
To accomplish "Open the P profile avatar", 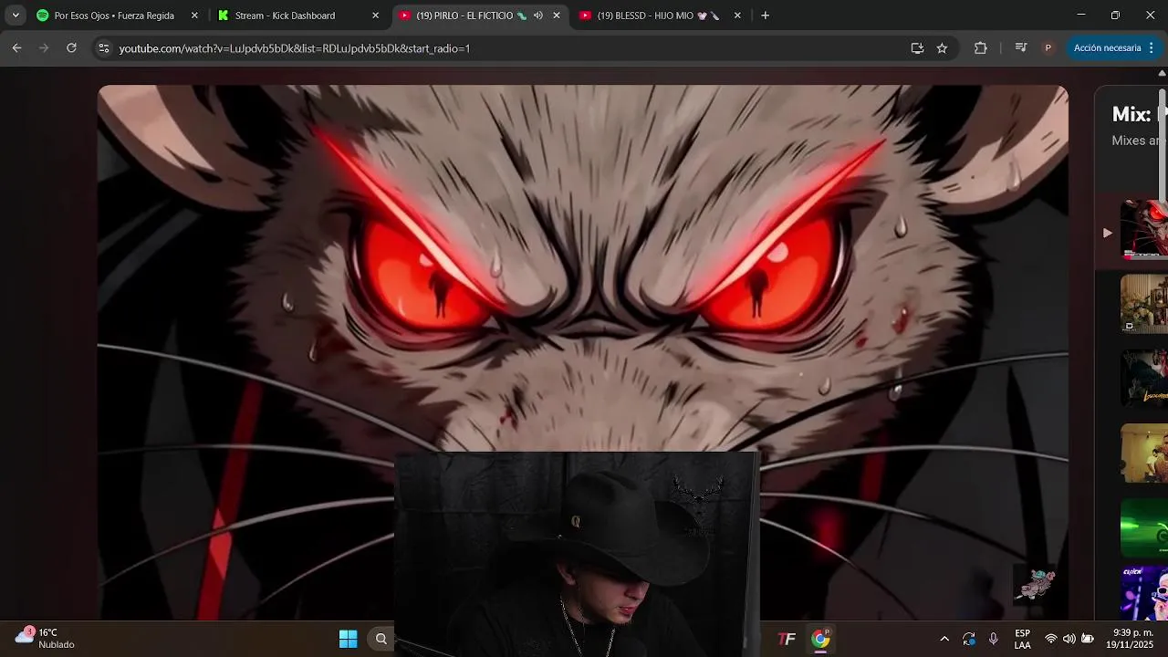I will click(x=1048, y=48).
